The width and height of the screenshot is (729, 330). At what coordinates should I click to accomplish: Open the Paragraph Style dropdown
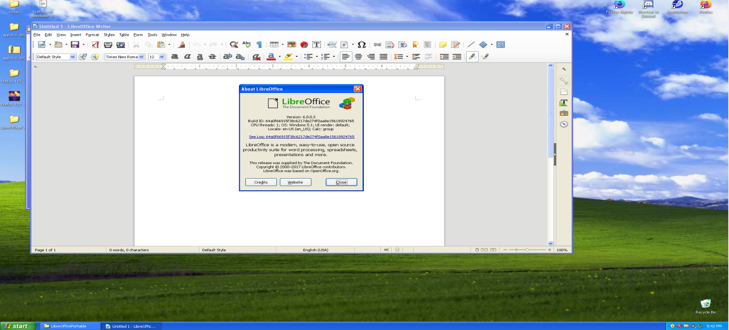click(72, 57)
